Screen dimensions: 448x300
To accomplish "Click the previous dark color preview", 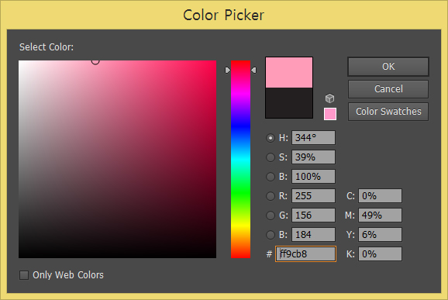I will pos(289,103).
